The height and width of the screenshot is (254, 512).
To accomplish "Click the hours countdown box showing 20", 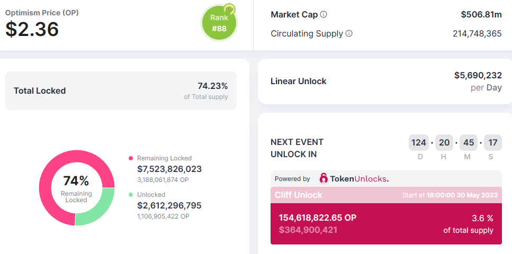I will click(444, 142).
